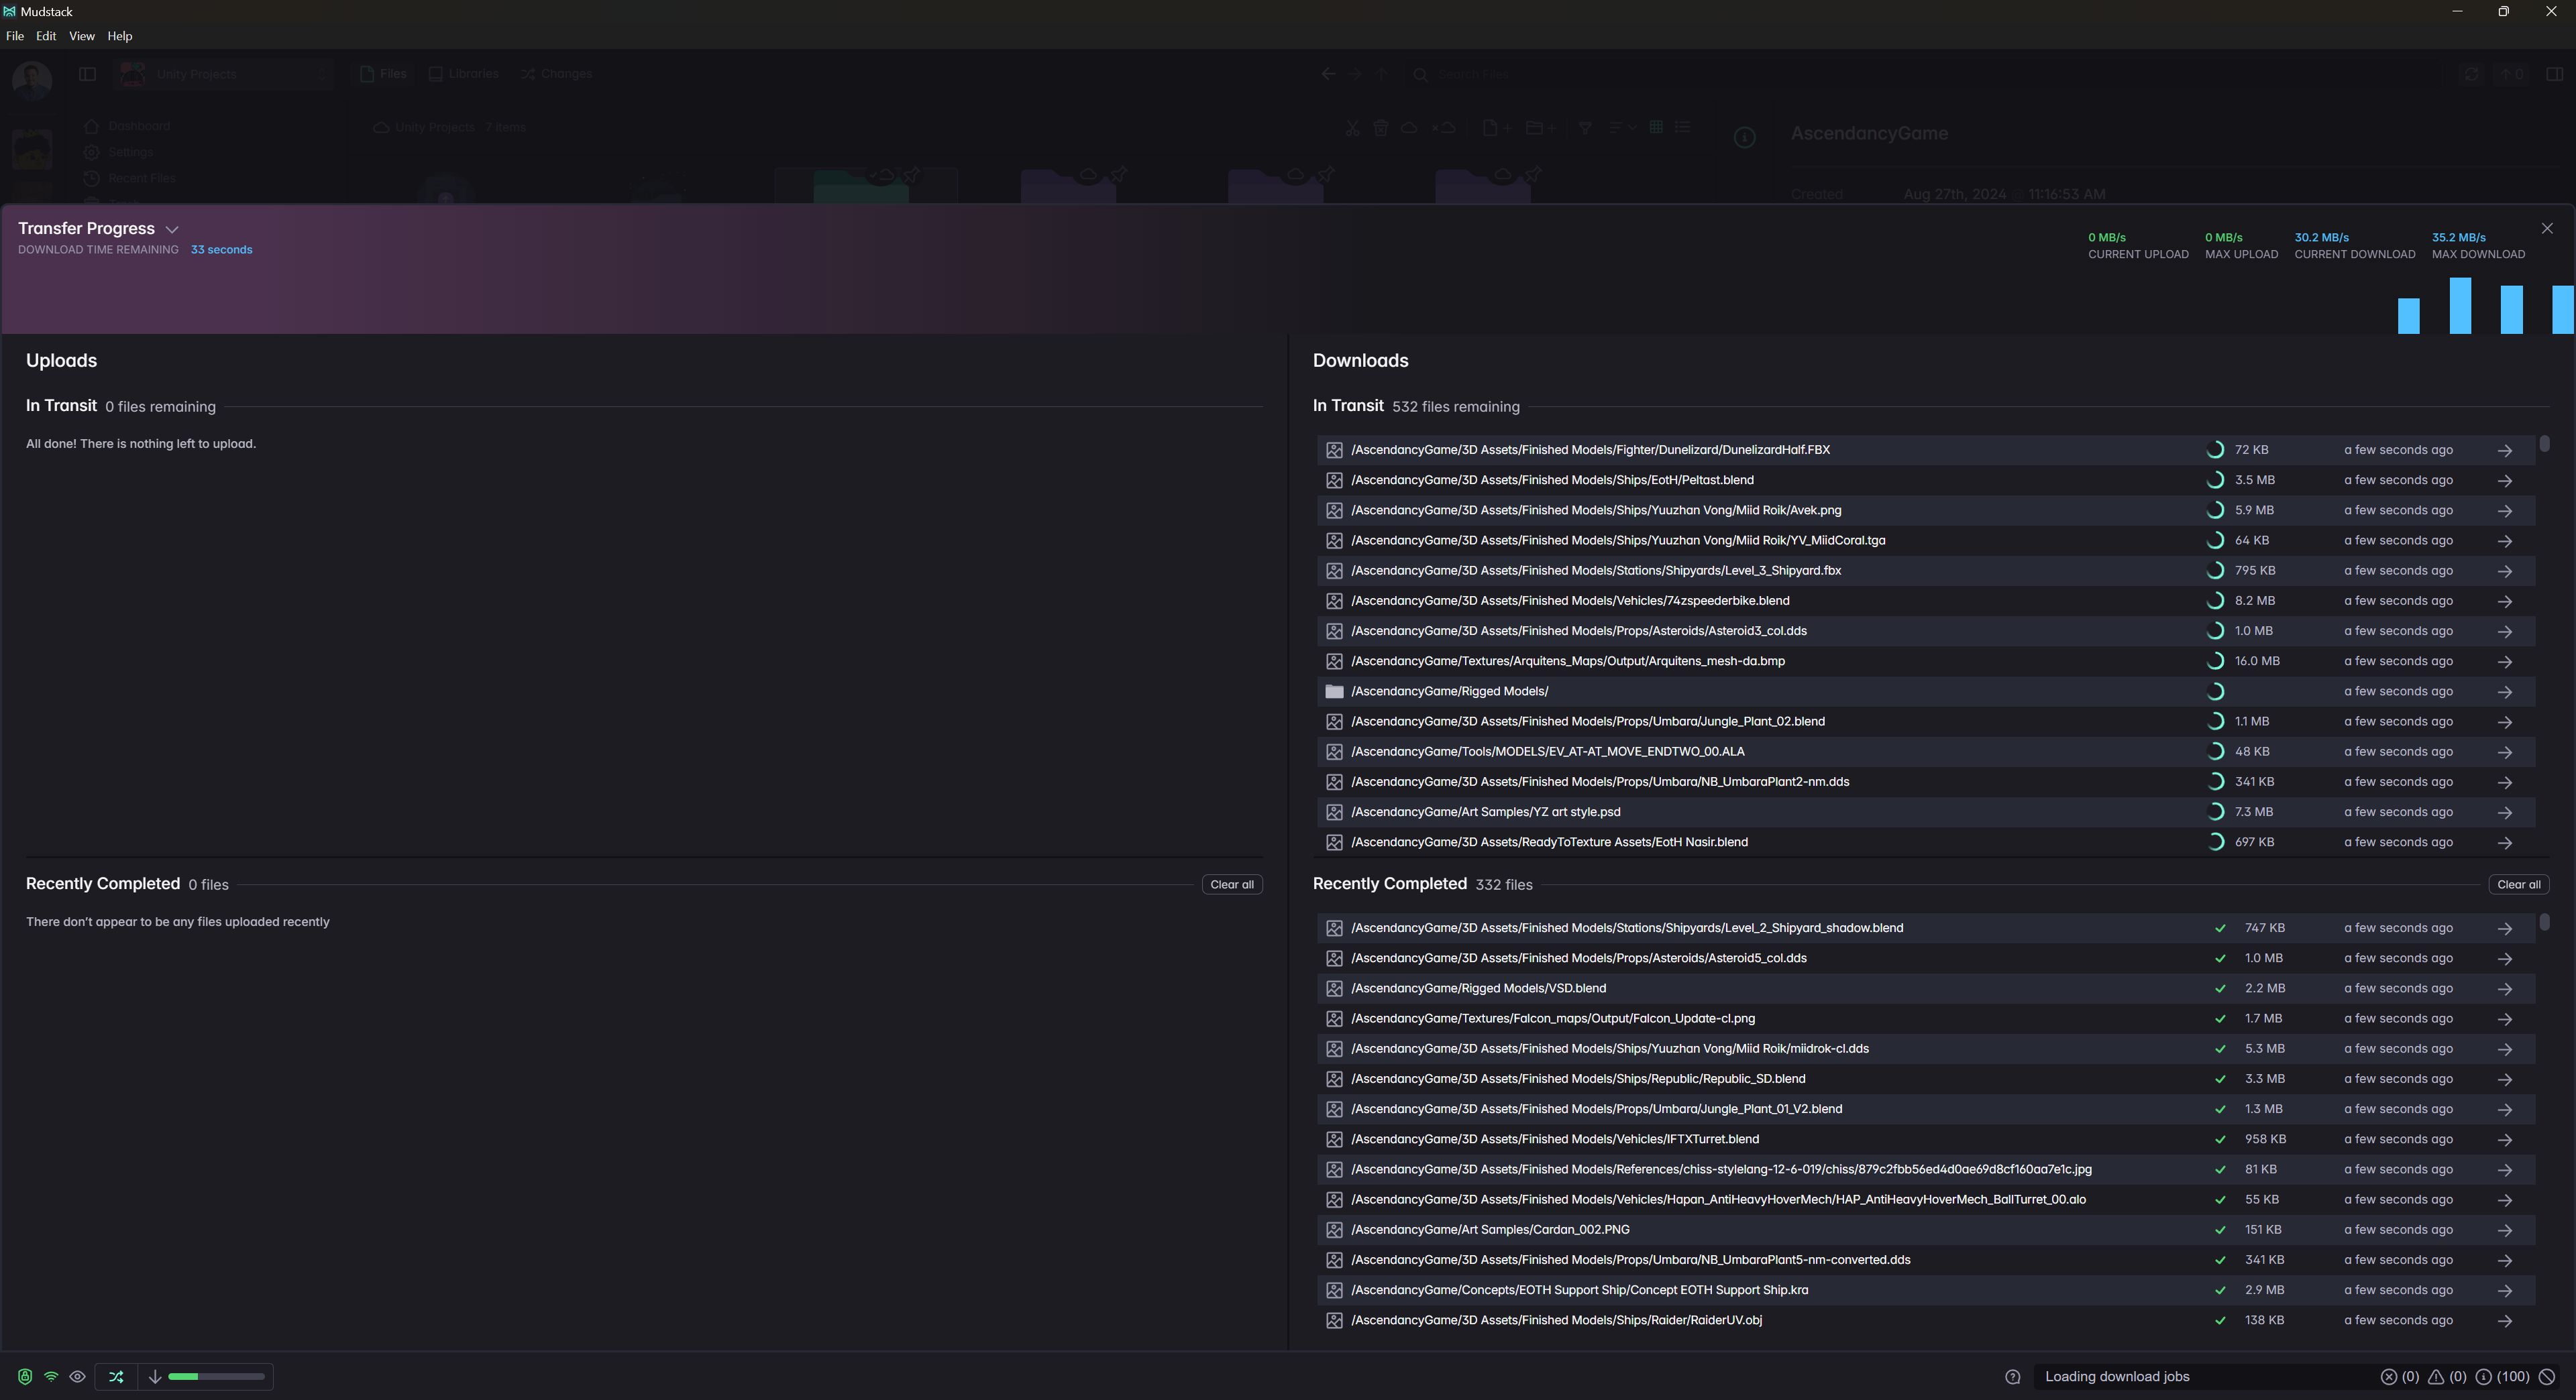The width and height of the screenshot is (2576, 1400).
Task: Select the NB_UmbaraPlant5-nm-converted.dds completed row
Action: point(1925,1260)
